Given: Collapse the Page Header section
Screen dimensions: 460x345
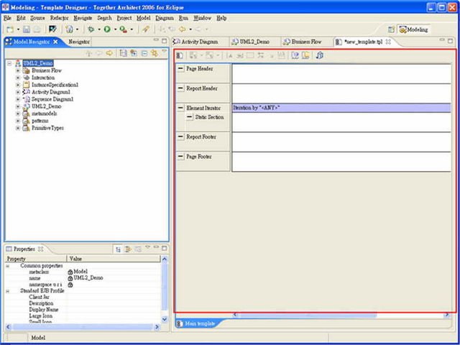Looking at the screenshot, I should 181,69.
